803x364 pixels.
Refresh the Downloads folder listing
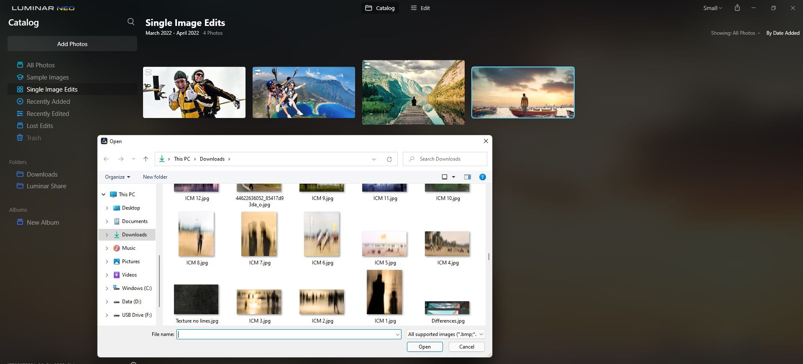point(389,159)
